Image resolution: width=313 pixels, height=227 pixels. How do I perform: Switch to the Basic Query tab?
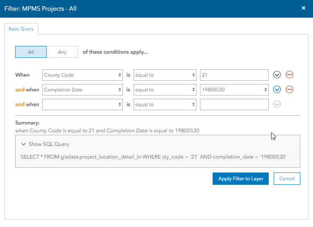tap(21, 29)
